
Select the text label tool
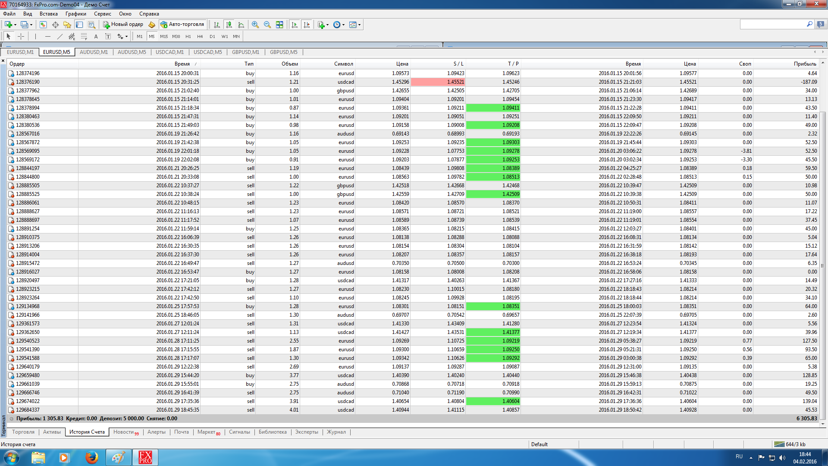[x=108, y=37]
